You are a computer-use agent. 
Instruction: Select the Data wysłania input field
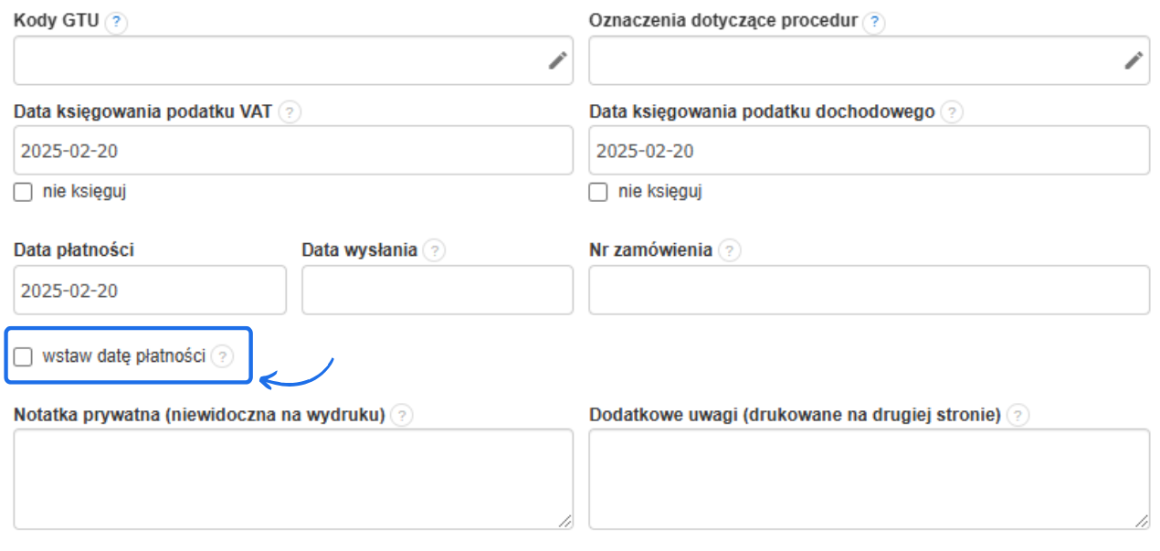(x=437, y=290)
